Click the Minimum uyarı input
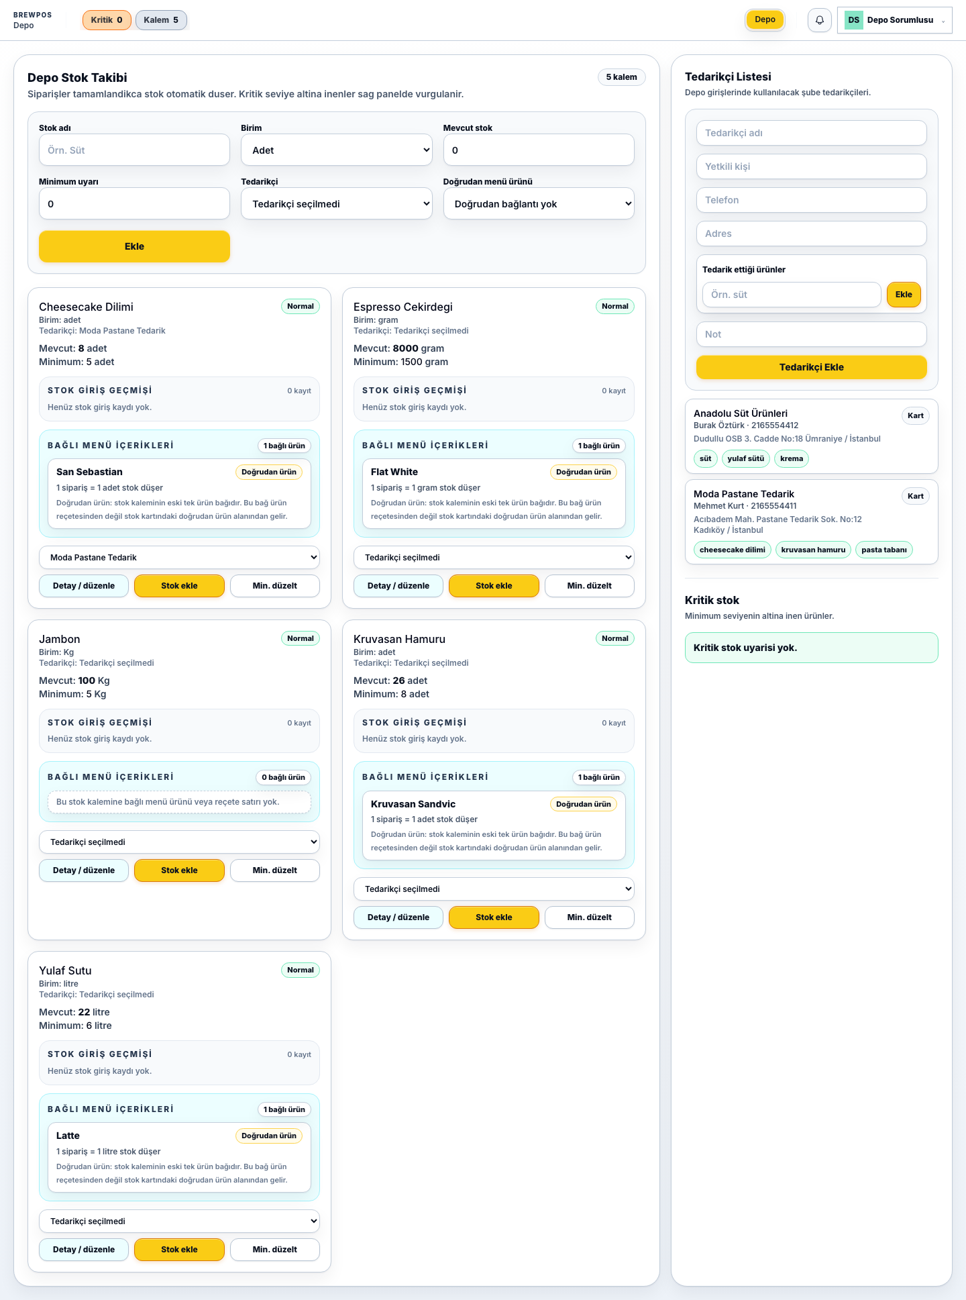This screenshot has width=966, height=1300. (x=134, y=204)
